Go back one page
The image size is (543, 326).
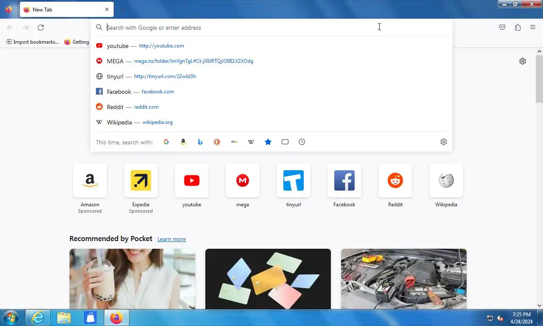(10, 28)
